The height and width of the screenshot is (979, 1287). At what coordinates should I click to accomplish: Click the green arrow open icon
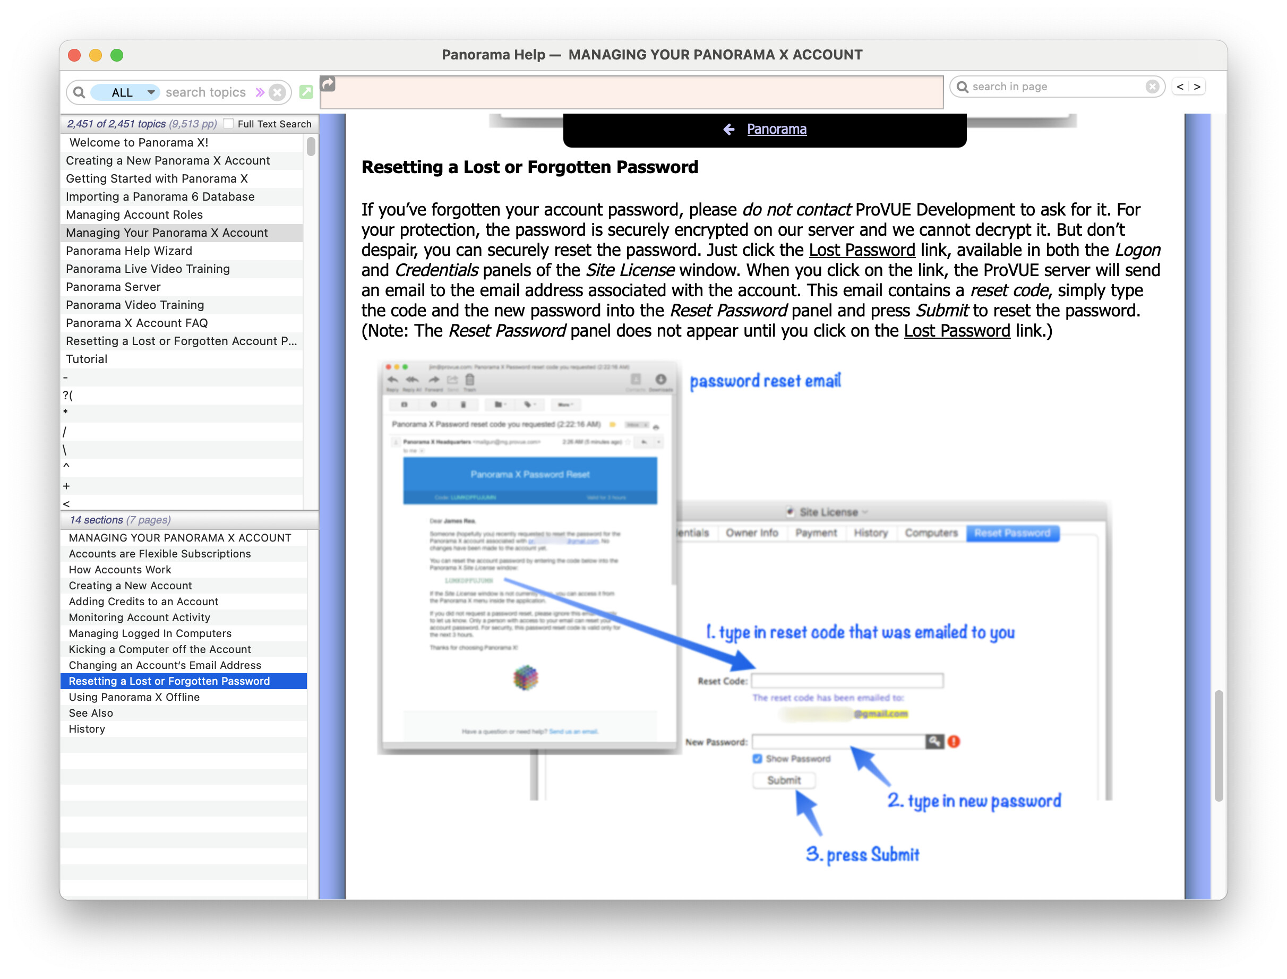click(x=306, y=91)
